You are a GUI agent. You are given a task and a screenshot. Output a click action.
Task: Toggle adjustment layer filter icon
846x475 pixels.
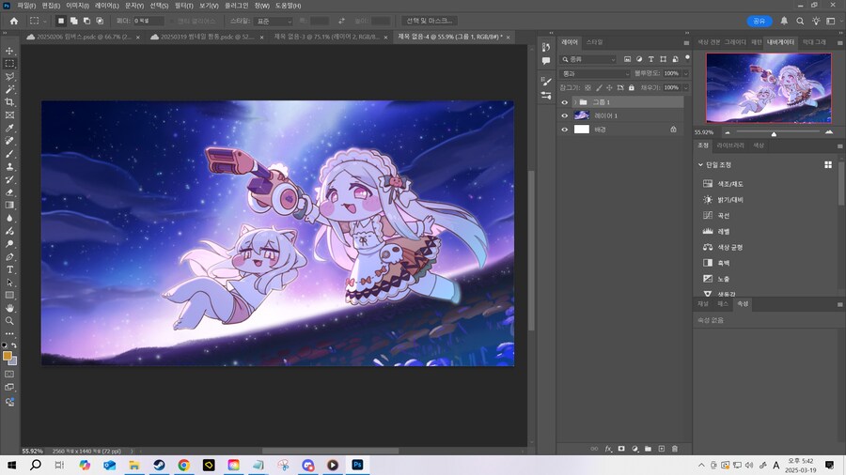639,59
